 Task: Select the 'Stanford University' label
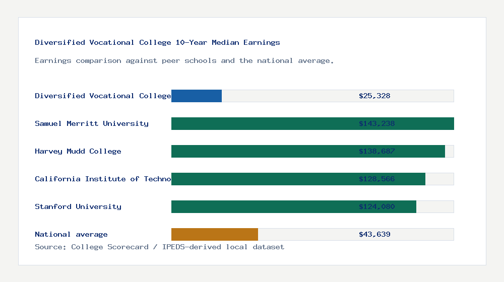[x=78, y=206]
